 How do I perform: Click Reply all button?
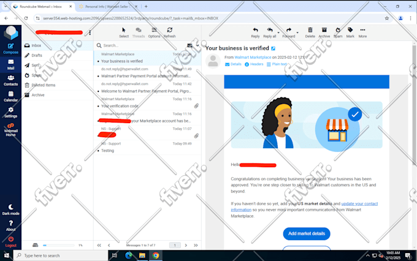(x=270, y=32)
